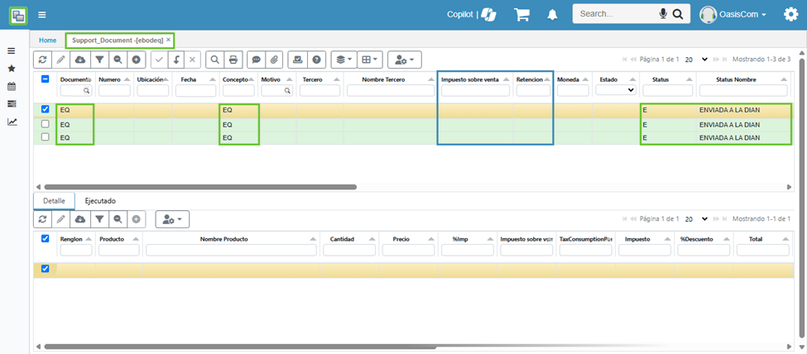This screenshot has width=807, height=354.
Task: Click the paperclip attachments icon
Action: 275,60
